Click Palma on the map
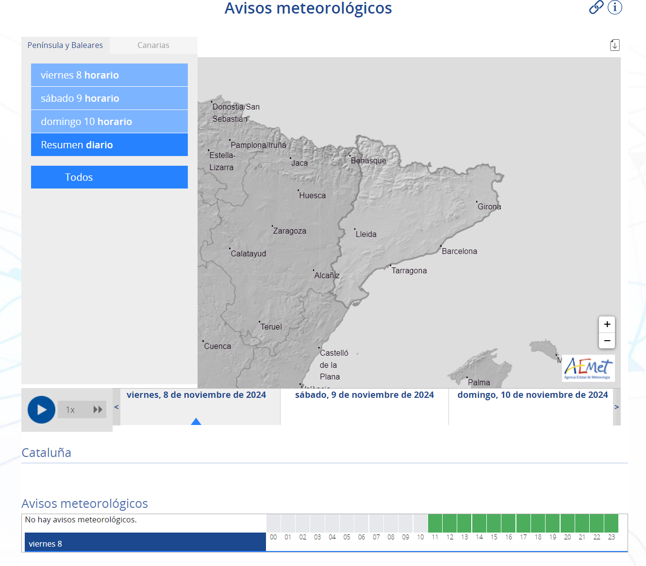The height and width of the screenshot is (566, 646). coord(479,382)
